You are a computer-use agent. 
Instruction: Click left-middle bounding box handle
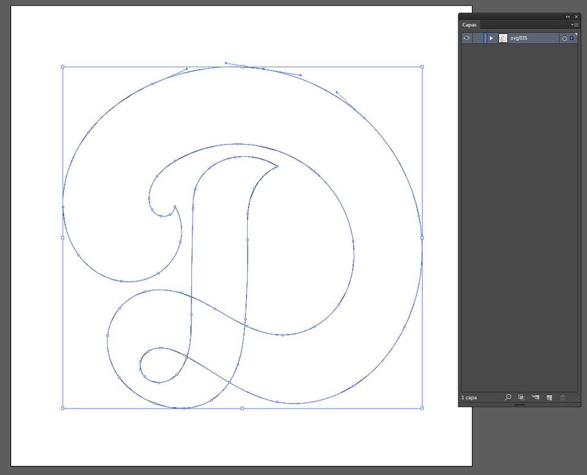(x=62, y=237)
